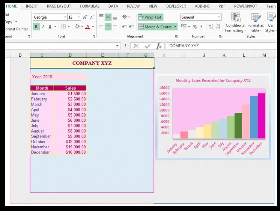Viewport: 280px width, 211px height.
Task: Switch to the DATA ribbon tab
Action: click(113, 6)
